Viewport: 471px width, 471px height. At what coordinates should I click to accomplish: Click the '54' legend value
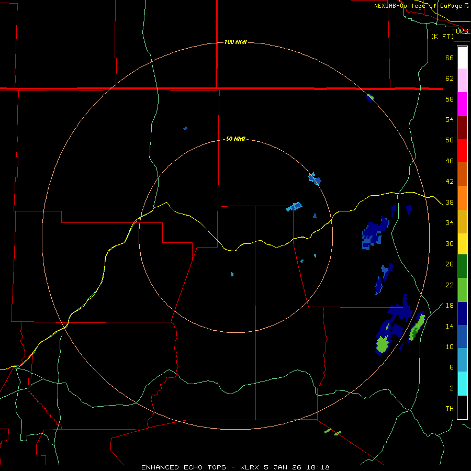tap(450, 119)
